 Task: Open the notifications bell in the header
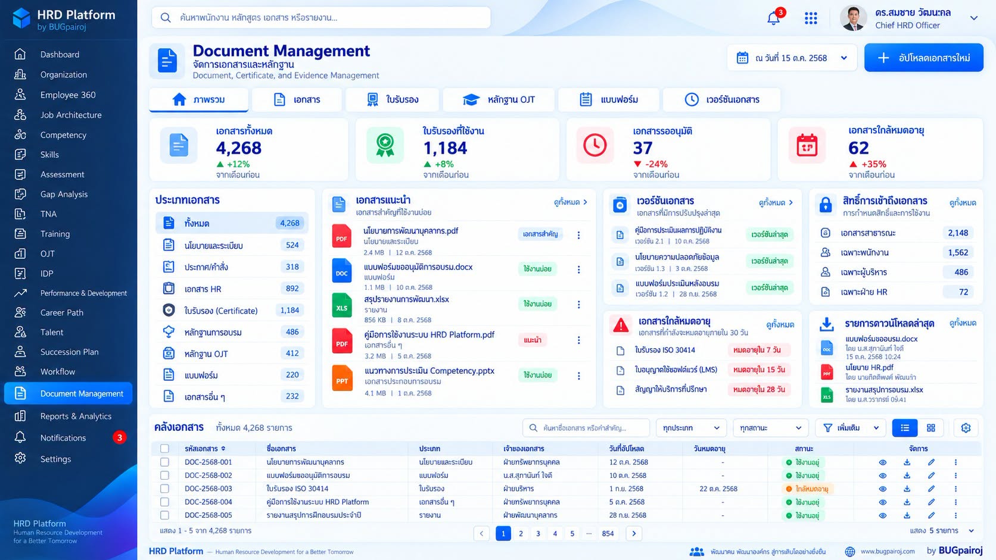click(774, 18)
